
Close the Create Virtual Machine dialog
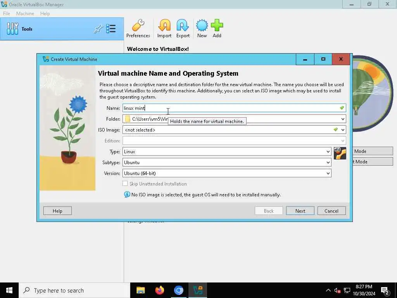click(x=341, y=59)
